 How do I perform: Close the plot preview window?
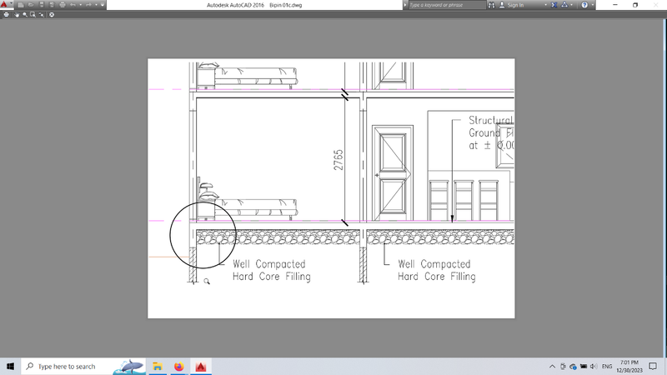click(x=52, y=14)
